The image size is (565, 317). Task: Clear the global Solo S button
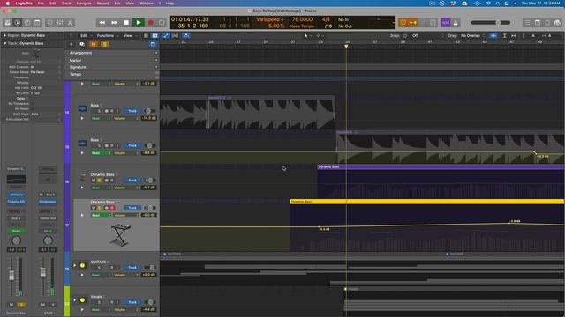pos(105,44)
